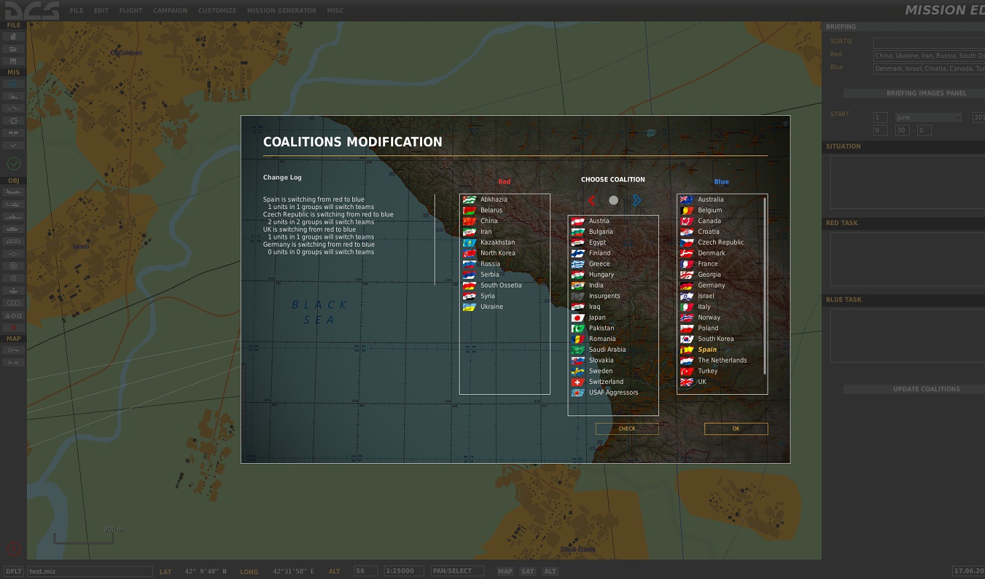Click the new mission file icon in sidebar
Screen dimensions: 985x579
[13, 37]
